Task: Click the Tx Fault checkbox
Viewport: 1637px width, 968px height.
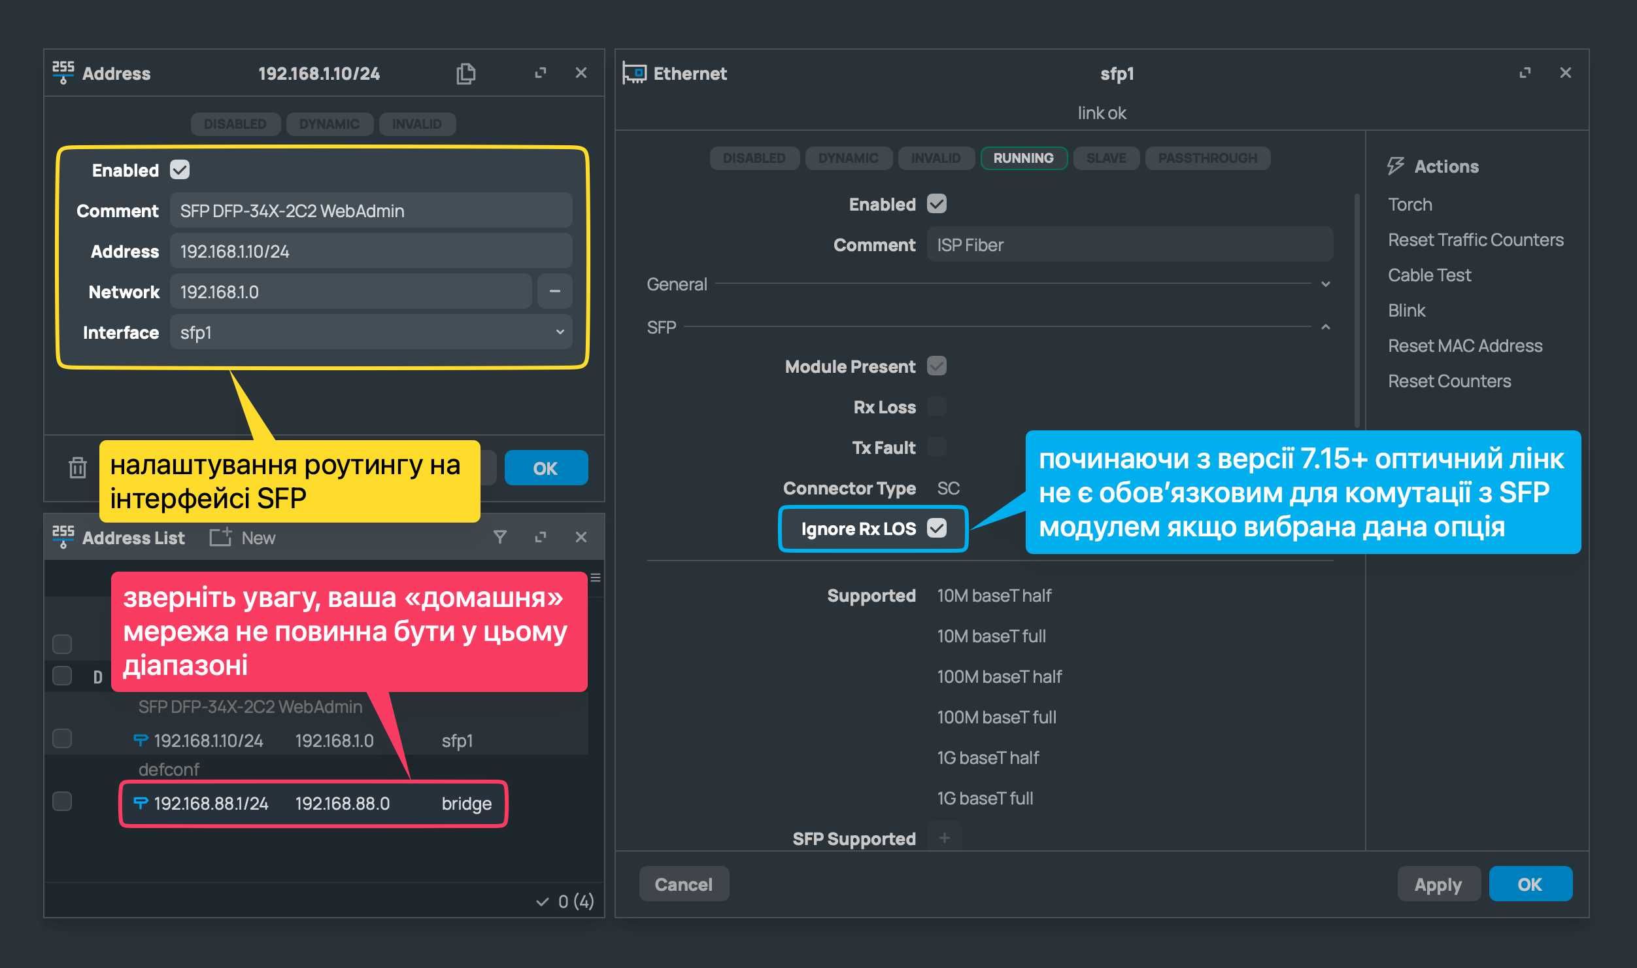Action: (937, 447)
